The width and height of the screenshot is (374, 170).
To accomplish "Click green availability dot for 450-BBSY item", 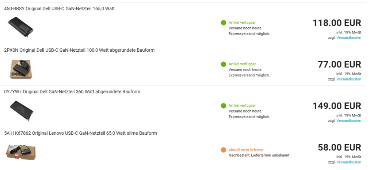I will click(x=224, y=23).
